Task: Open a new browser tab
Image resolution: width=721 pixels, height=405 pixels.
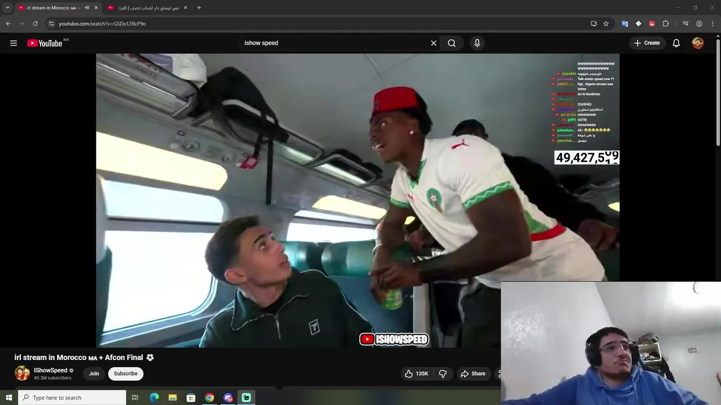Action: coord(199,8)
